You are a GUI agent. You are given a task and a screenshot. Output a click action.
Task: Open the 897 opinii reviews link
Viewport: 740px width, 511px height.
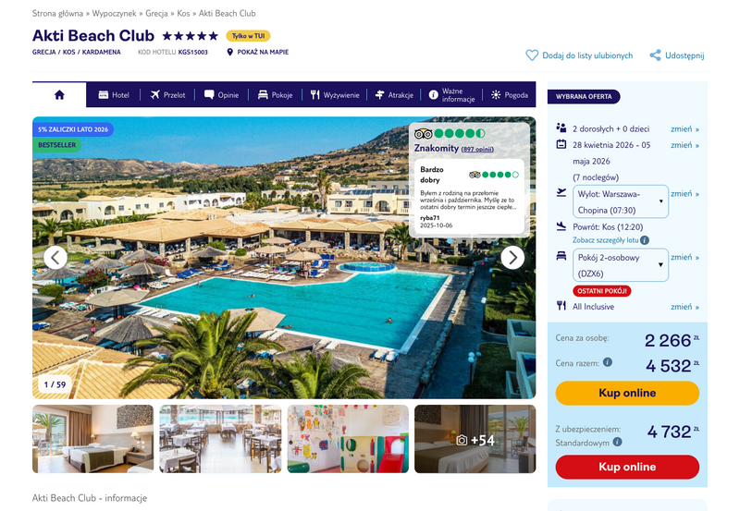pos(477,149)
